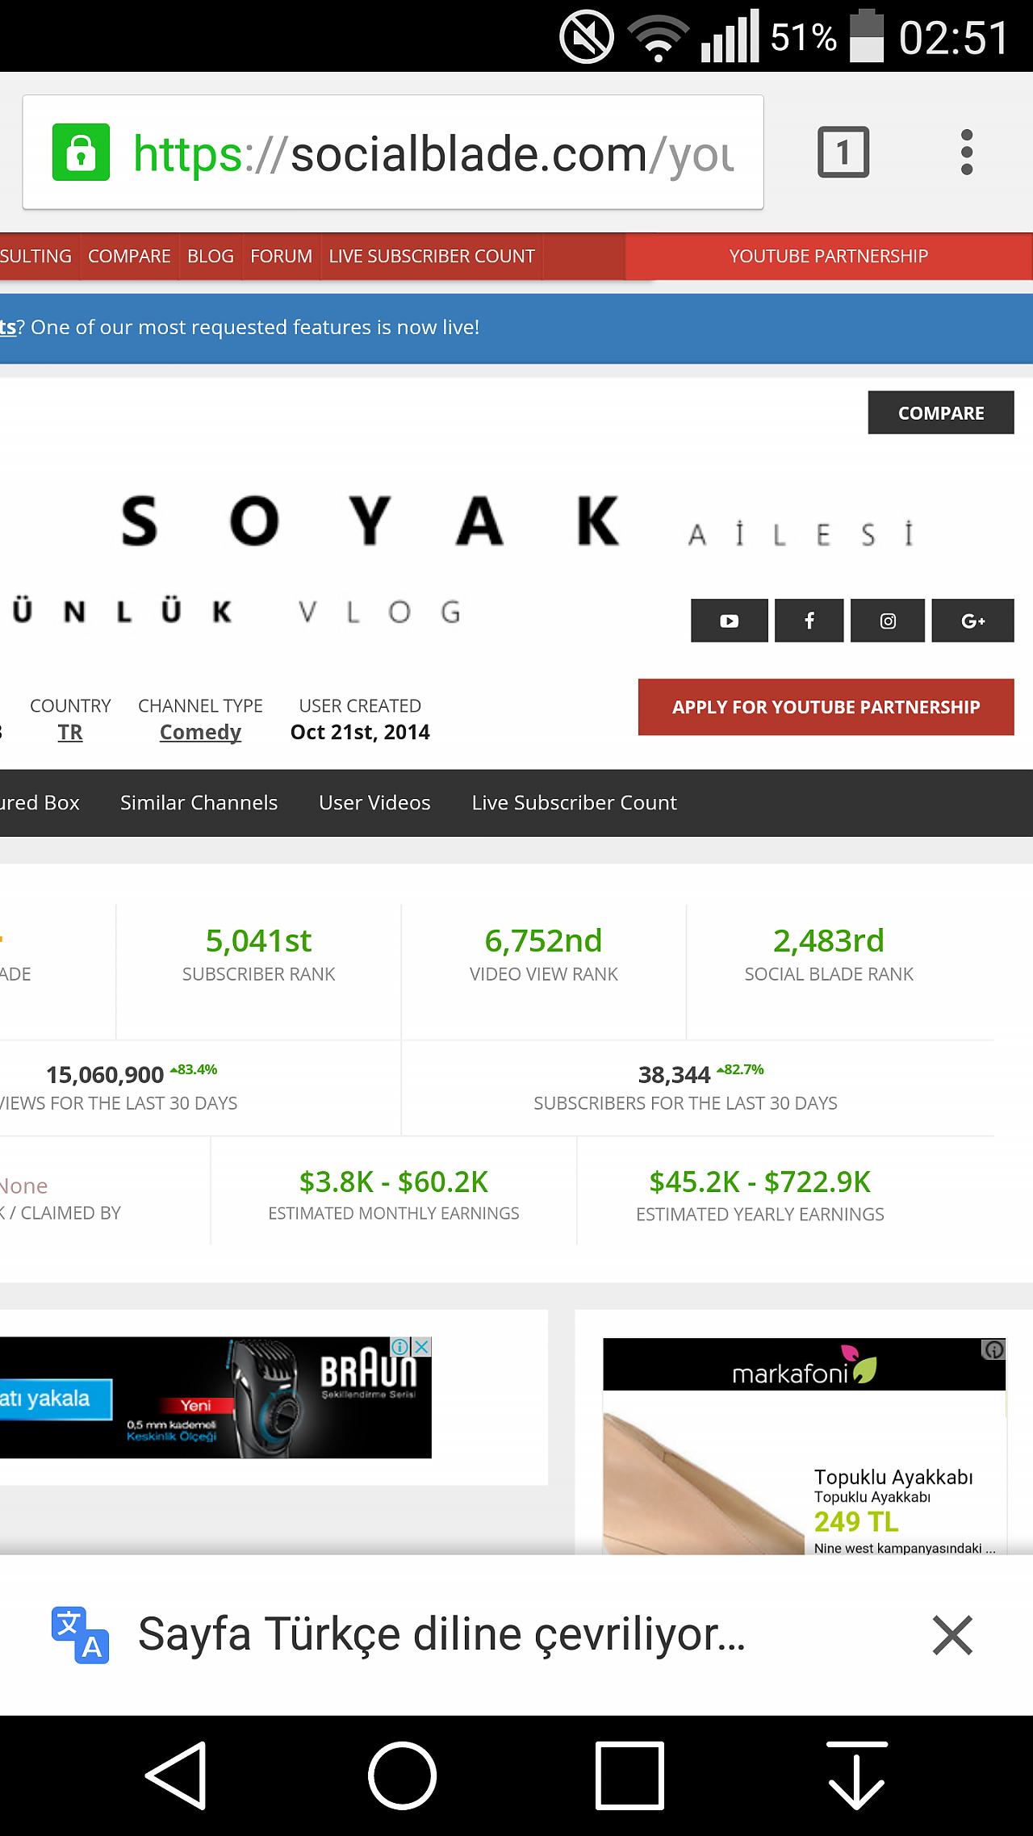Viewport: 1033px width, 1836px height.
Task: Click the 15,060,900 views value
Action: [105, 1075]
